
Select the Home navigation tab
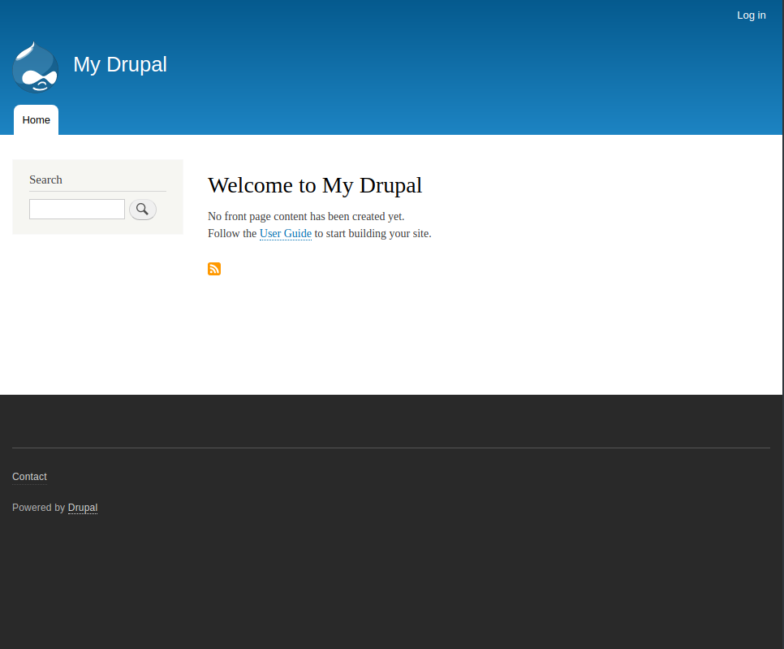point(36,120)
